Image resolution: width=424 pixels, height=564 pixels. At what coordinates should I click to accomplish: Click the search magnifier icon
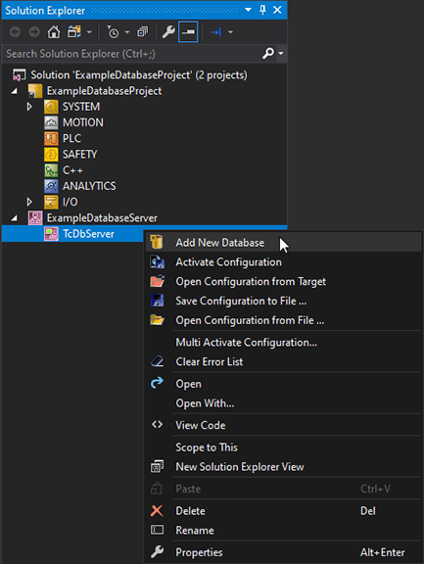click(268, 54)
